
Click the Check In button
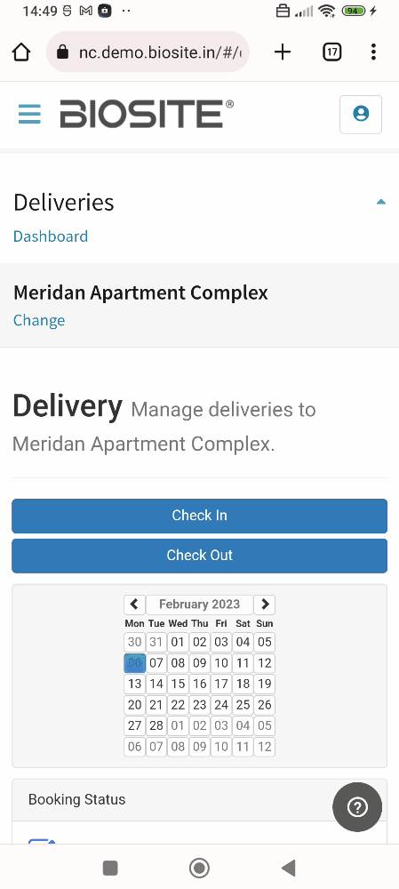click(x=199, y=516)
